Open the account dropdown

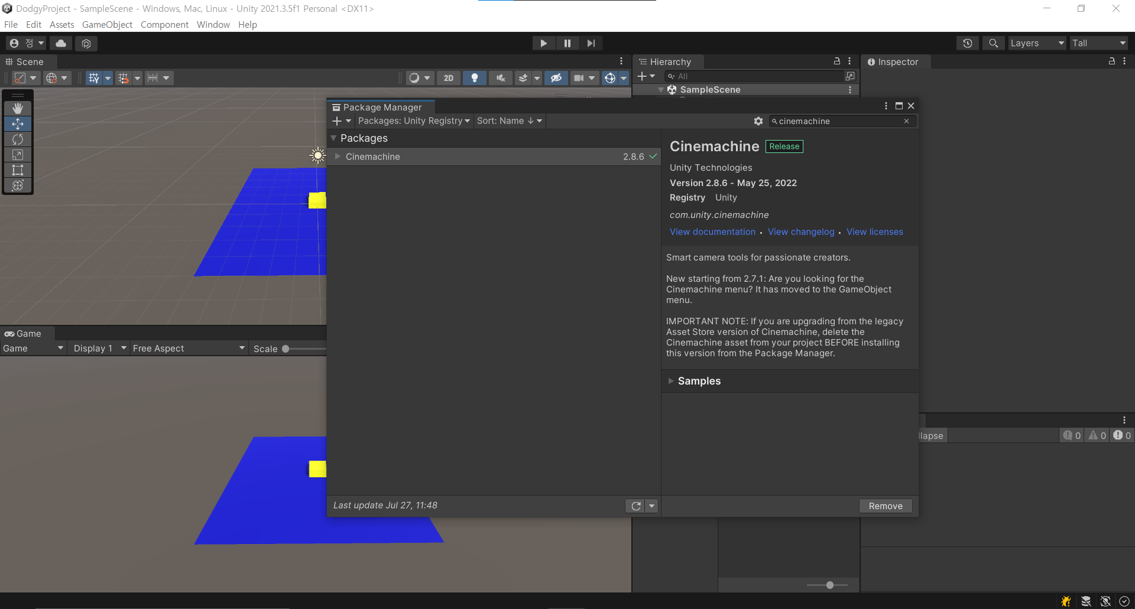(x=27, y=43)
